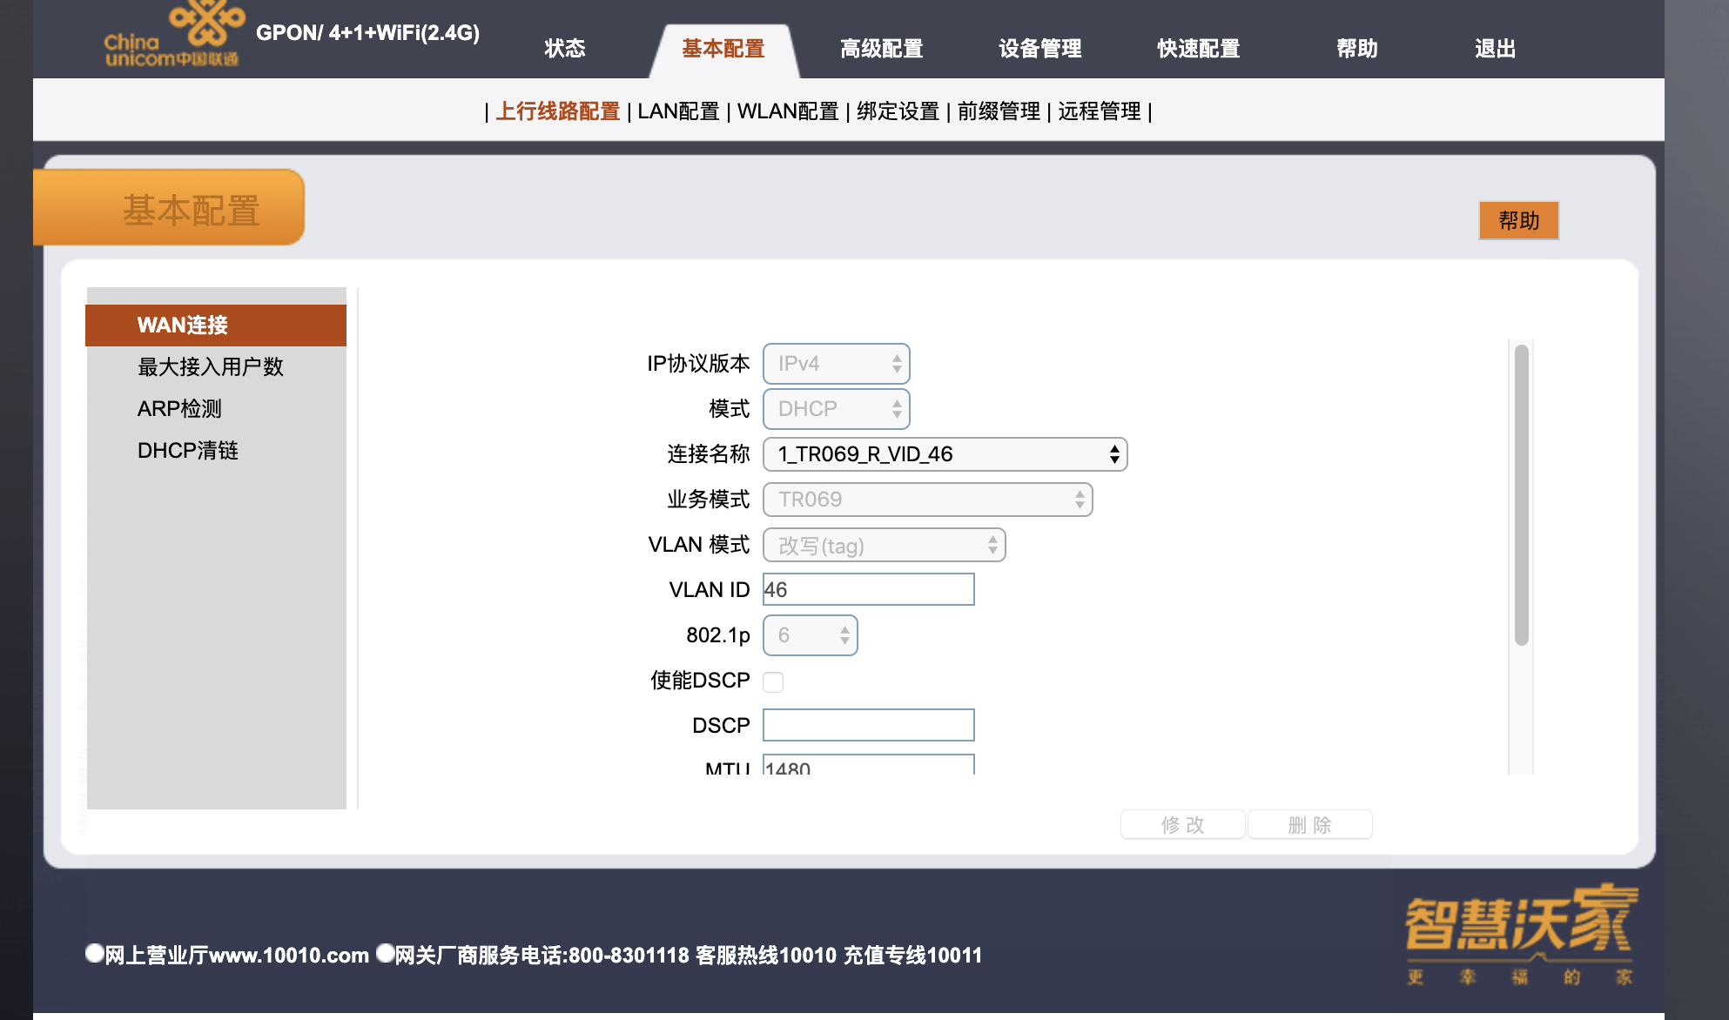Click the VLAN ID input field

tap(869, 589)
